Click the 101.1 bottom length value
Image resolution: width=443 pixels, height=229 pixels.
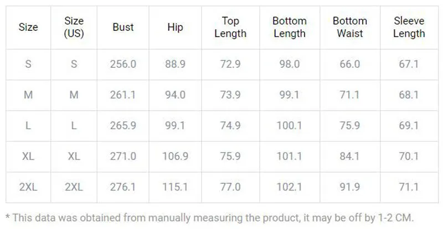(290, 156)
